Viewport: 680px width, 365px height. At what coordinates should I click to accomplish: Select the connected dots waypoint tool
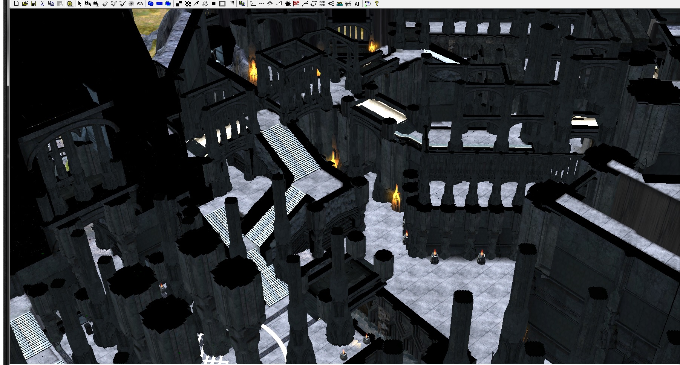point(305,3)
